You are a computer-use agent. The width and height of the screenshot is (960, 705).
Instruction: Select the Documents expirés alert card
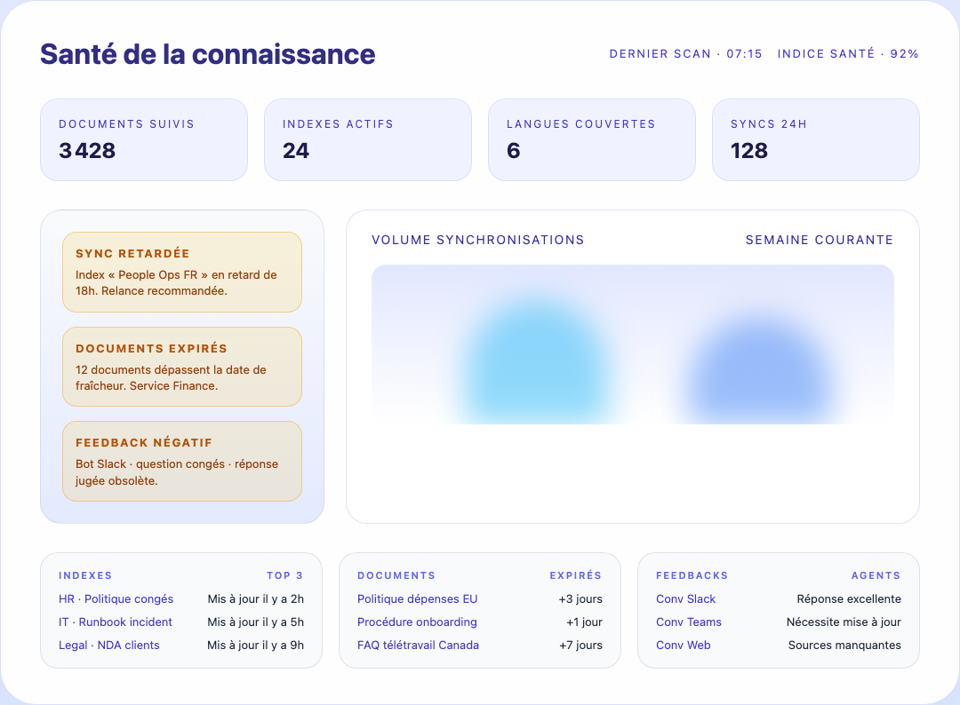pyautogui.click(x=181, y=366)
